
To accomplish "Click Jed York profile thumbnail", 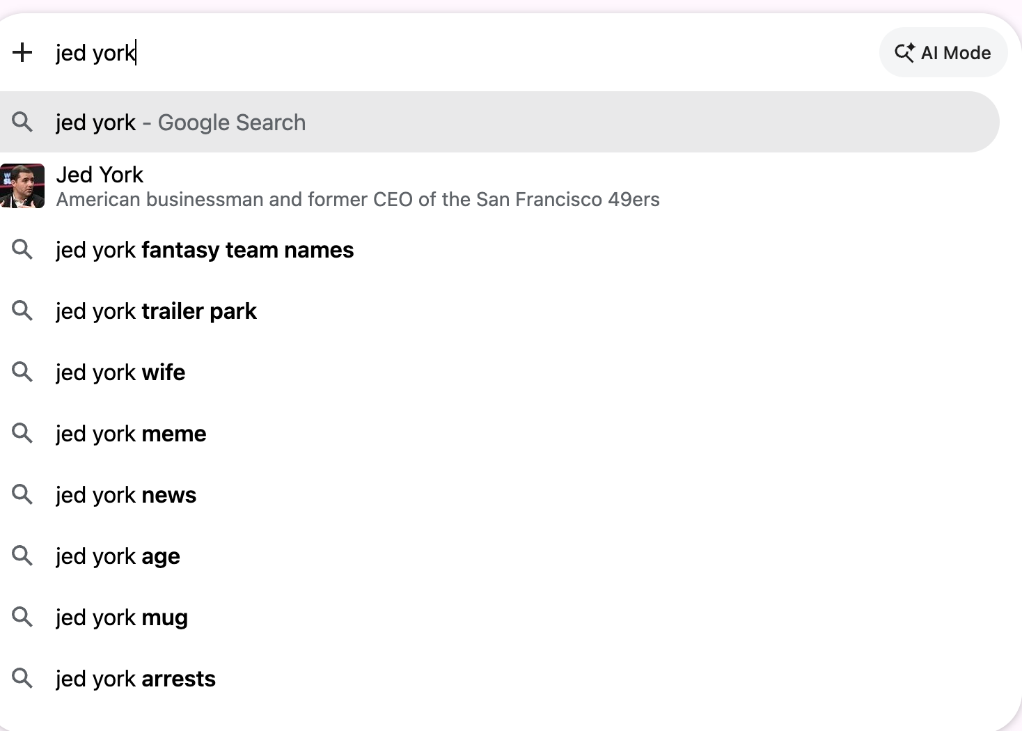I will (x=22, y=186).
